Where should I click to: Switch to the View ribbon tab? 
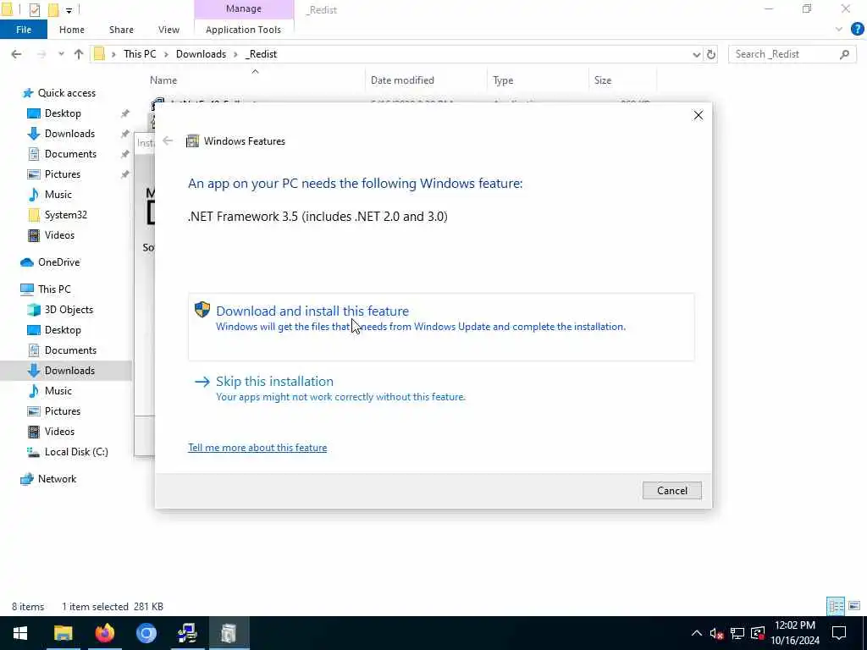point(168,30)
